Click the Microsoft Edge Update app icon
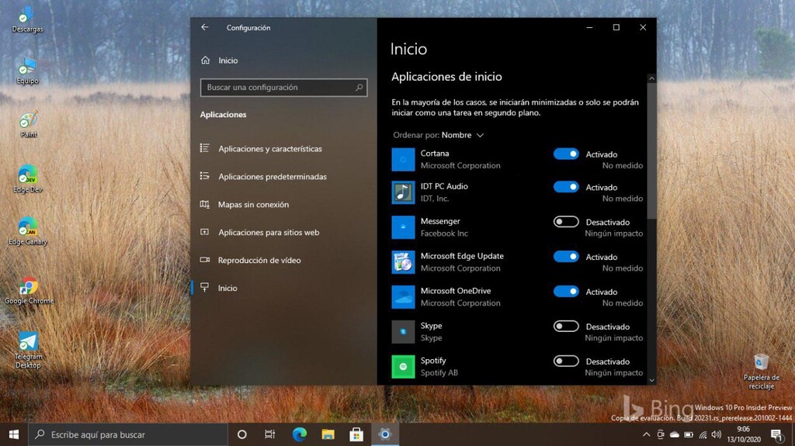This screenshot has height=446, width=795. click(x=403, y=262)
